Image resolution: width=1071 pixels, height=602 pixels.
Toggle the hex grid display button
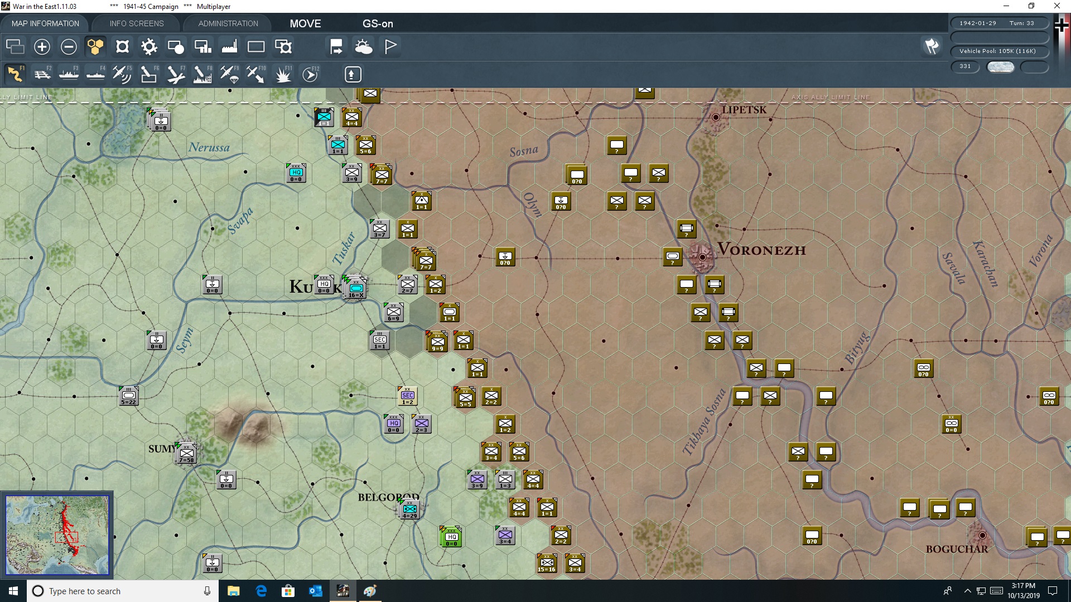[x=95, y=46]
